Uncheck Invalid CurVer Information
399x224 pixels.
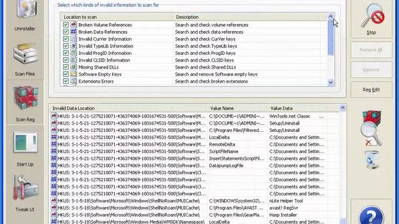(x=65, y=39)
